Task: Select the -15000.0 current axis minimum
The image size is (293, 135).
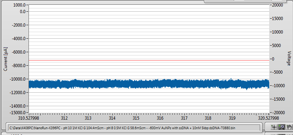Action: pyautogui.click(x=18, y=113)
